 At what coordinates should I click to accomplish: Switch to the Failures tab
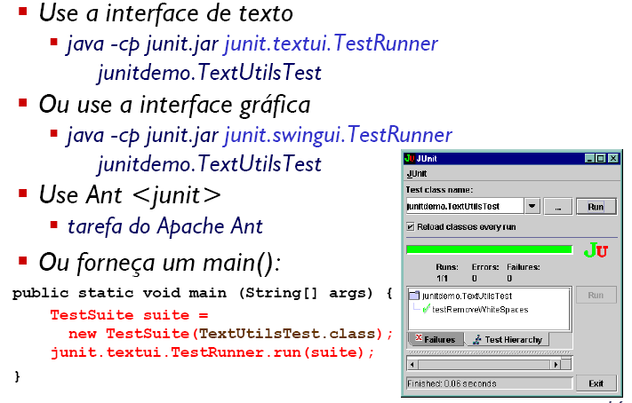coord(436,339)
